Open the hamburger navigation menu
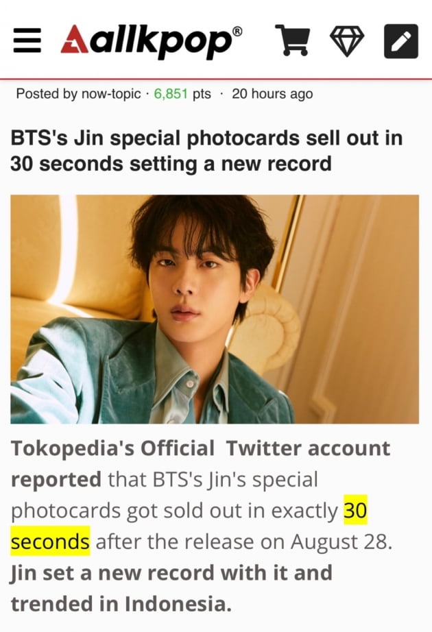The height and width of the screenshot is (632, 432). pyautogui.click(x=27, y=40)
